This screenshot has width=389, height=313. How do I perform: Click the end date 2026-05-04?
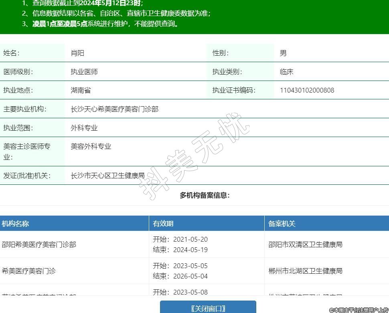pyautogui.click(x=190, y=276)
